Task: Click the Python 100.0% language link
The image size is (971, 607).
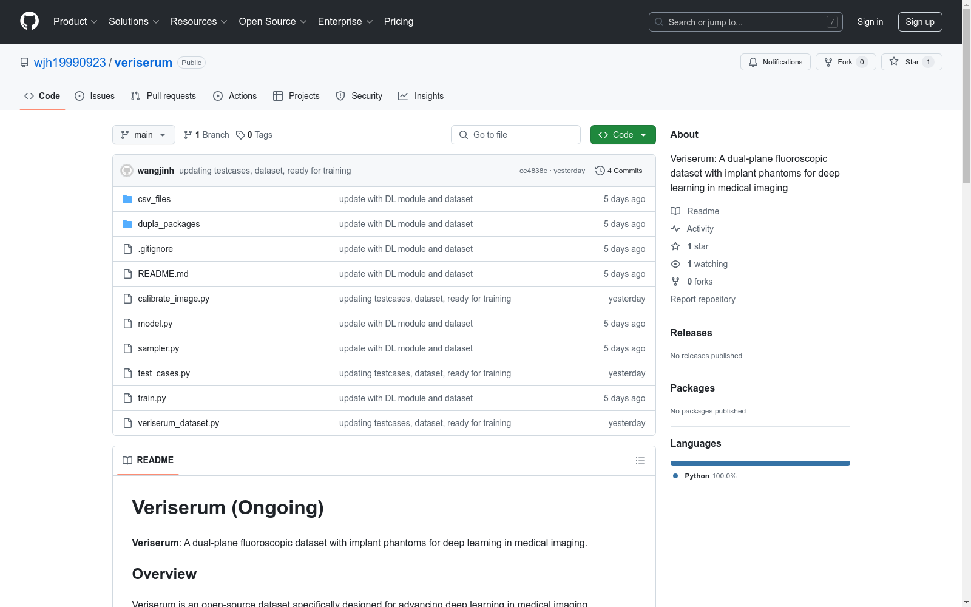Action: point(705,476)
